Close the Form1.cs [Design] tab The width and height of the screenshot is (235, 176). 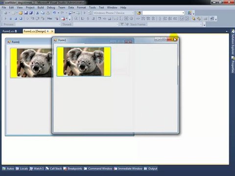[52, 31]
